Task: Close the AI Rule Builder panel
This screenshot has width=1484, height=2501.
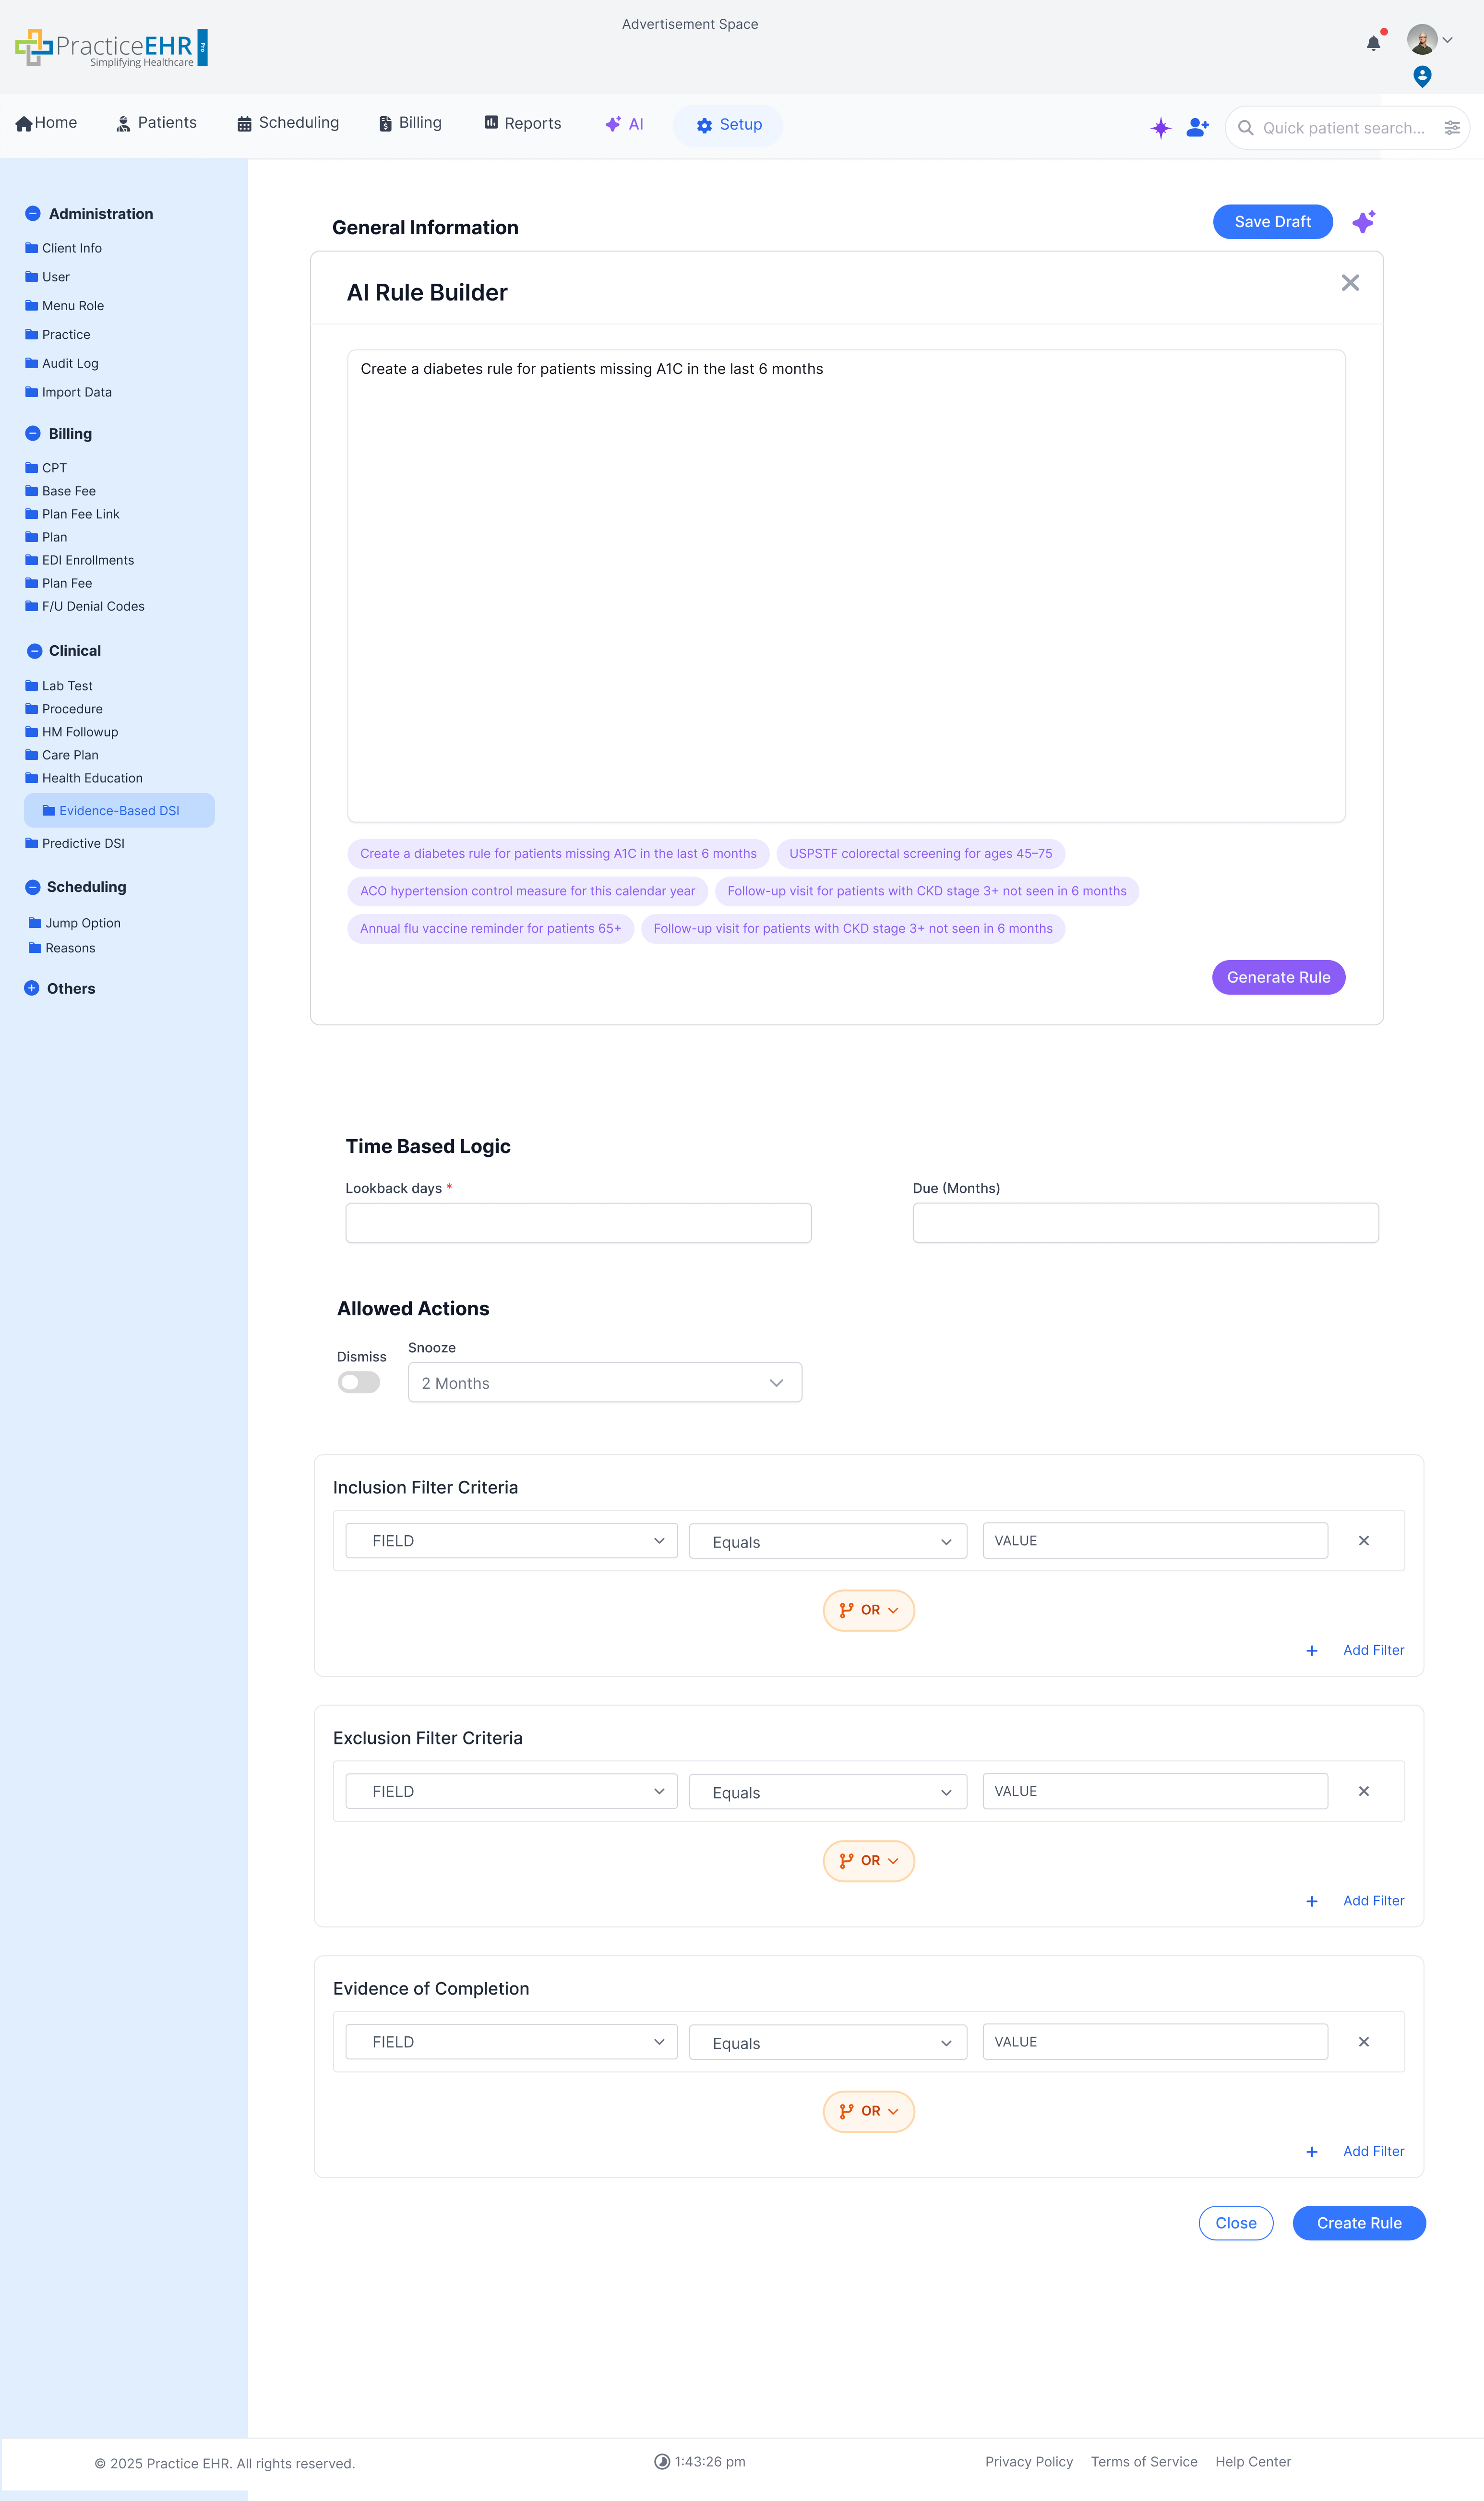Action: tap(1349, 283)
